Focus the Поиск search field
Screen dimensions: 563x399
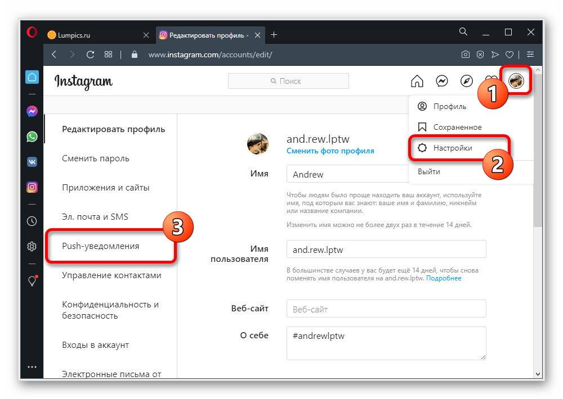coord(288,81)
